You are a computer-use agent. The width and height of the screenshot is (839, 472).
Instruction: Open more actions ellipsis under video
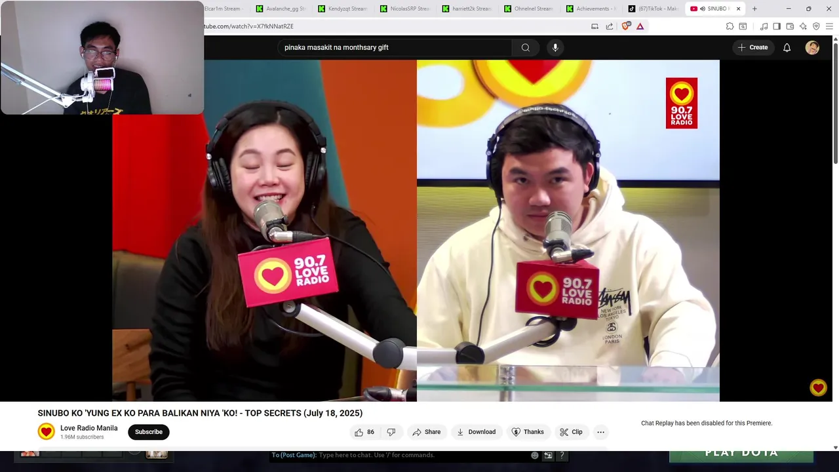(x=600, y=432)
